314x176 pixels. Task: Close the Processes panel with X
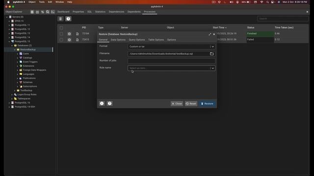point(307,12)
